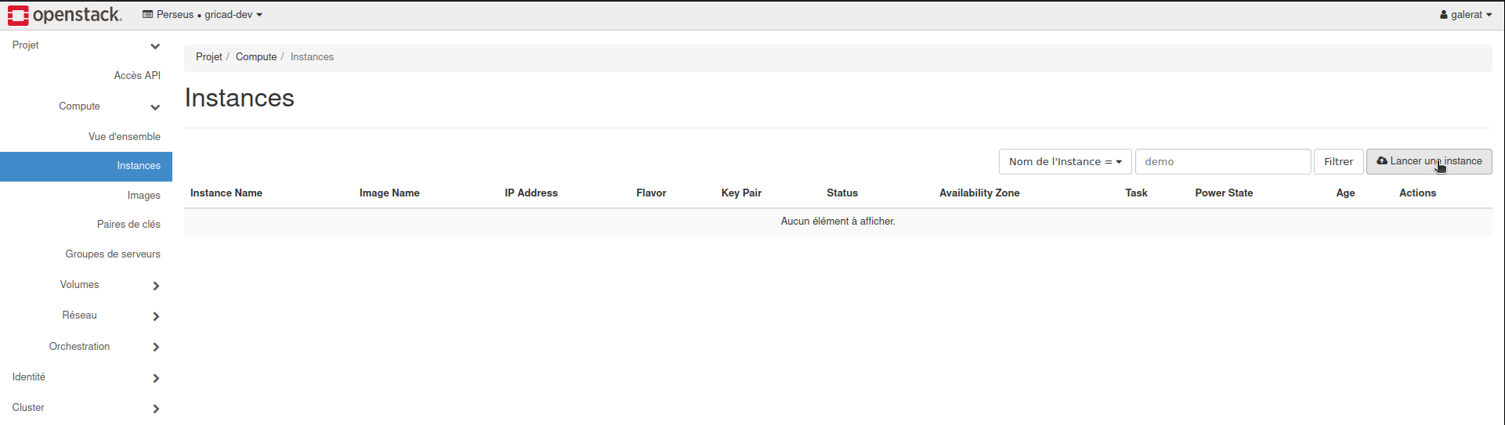Click the Availability Zone column header
Viewport: 1505px width, 425px height.
tap(979, 193)
